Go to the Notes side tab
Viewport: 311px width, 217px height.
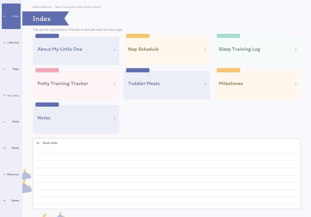click(11, 201)
